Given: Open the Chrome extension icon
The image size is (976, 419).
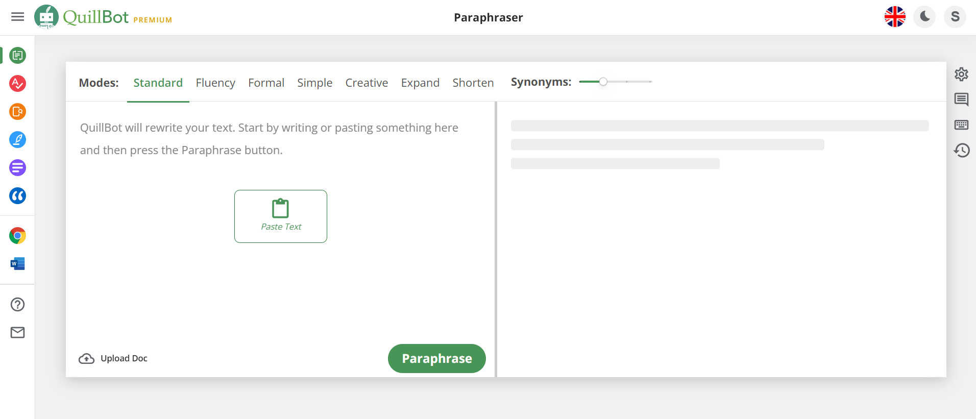Looking at the screenshot, I should coord(17,236).
